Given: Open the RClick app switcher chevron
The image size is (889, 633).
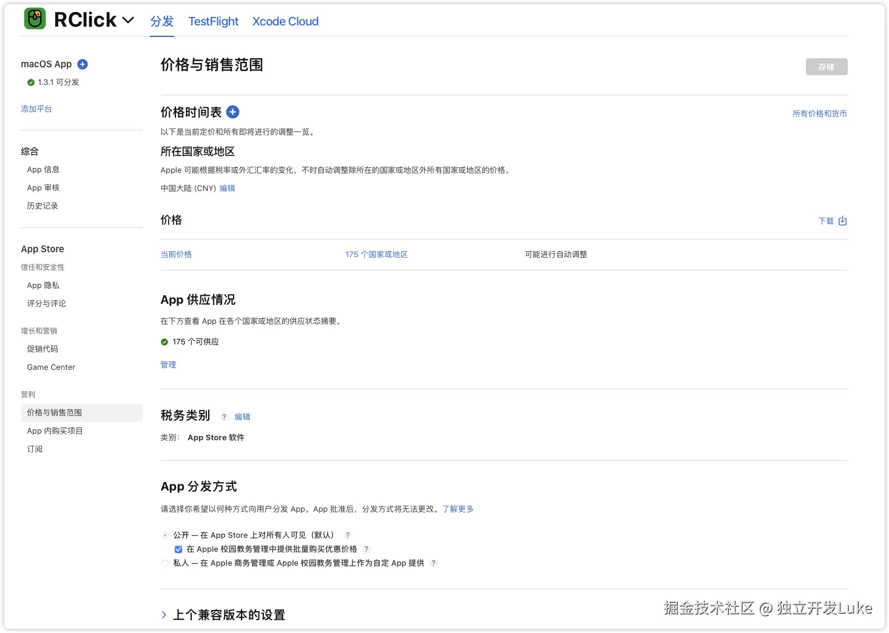Looking at the screenshot, I should click(x=128, y=20).
